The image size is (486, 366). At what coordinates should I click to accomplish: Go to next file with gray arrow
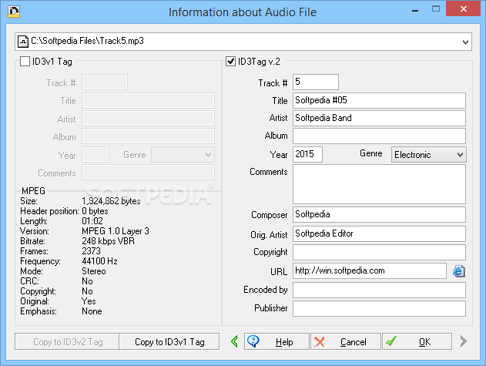[463, 341]
